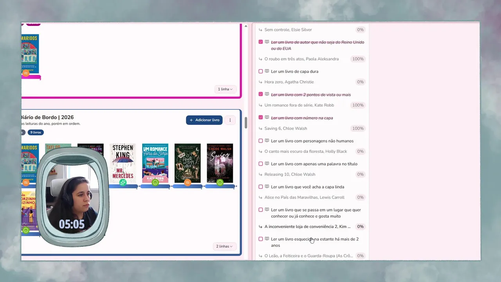The image size is (501, 282).
Task: Click Adicionar livro button
Action: tap(204, 120)
